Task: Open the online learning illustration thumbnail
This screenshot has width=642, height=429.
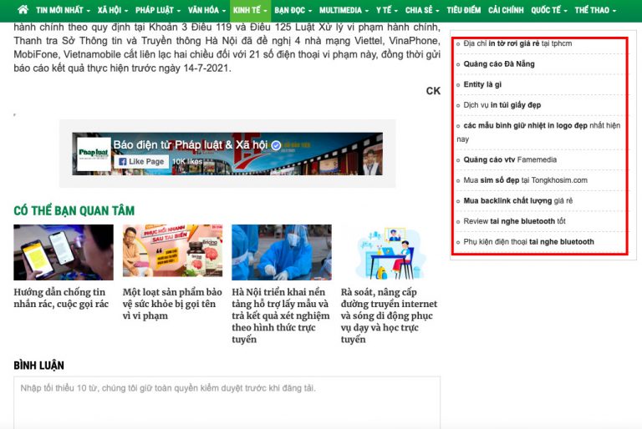Action: tap(390, 253)
